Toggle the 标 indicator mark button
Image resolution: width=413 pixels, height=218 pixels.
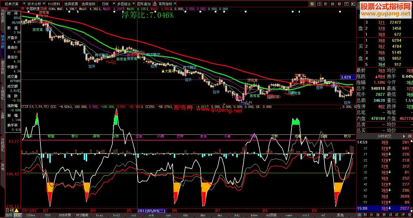(312, 4)
